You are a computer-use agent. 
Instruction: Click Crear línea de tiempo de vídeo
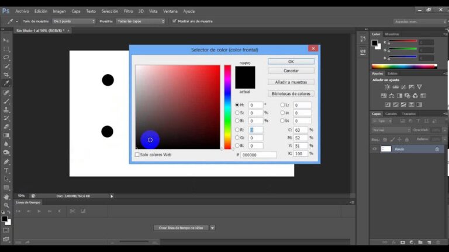point(181,228)
